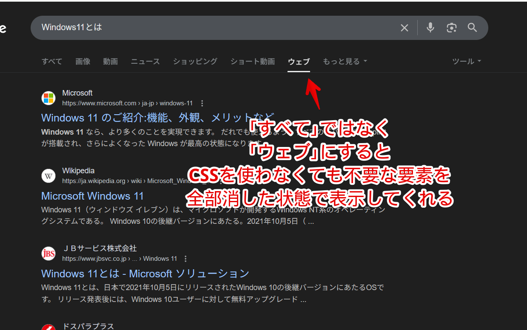Open Windows 11とは - Microsoft ソリューション link

tap(145, 274)
